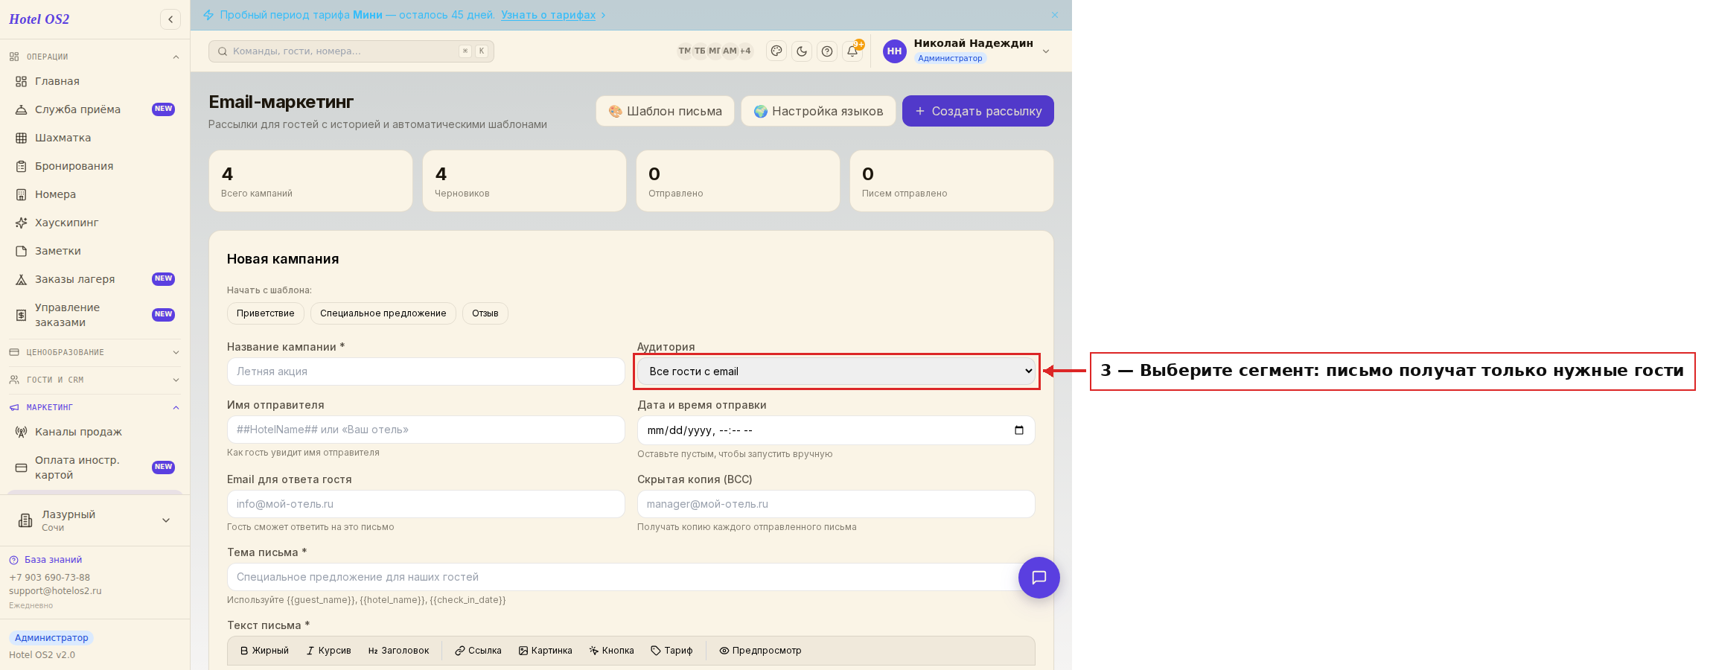1713x670 pixels.
Task: Open notifications bell icon
Action: pos(852,51)
